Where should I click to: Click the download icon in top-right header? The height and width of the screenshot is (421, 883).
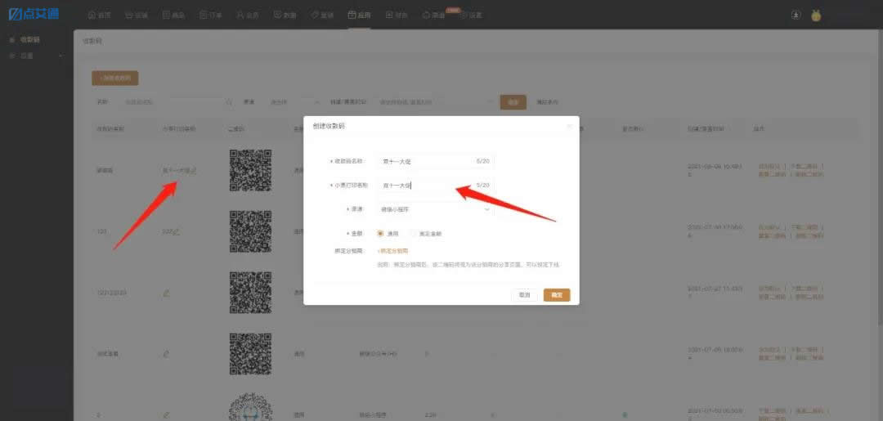[x=796, y=16]
